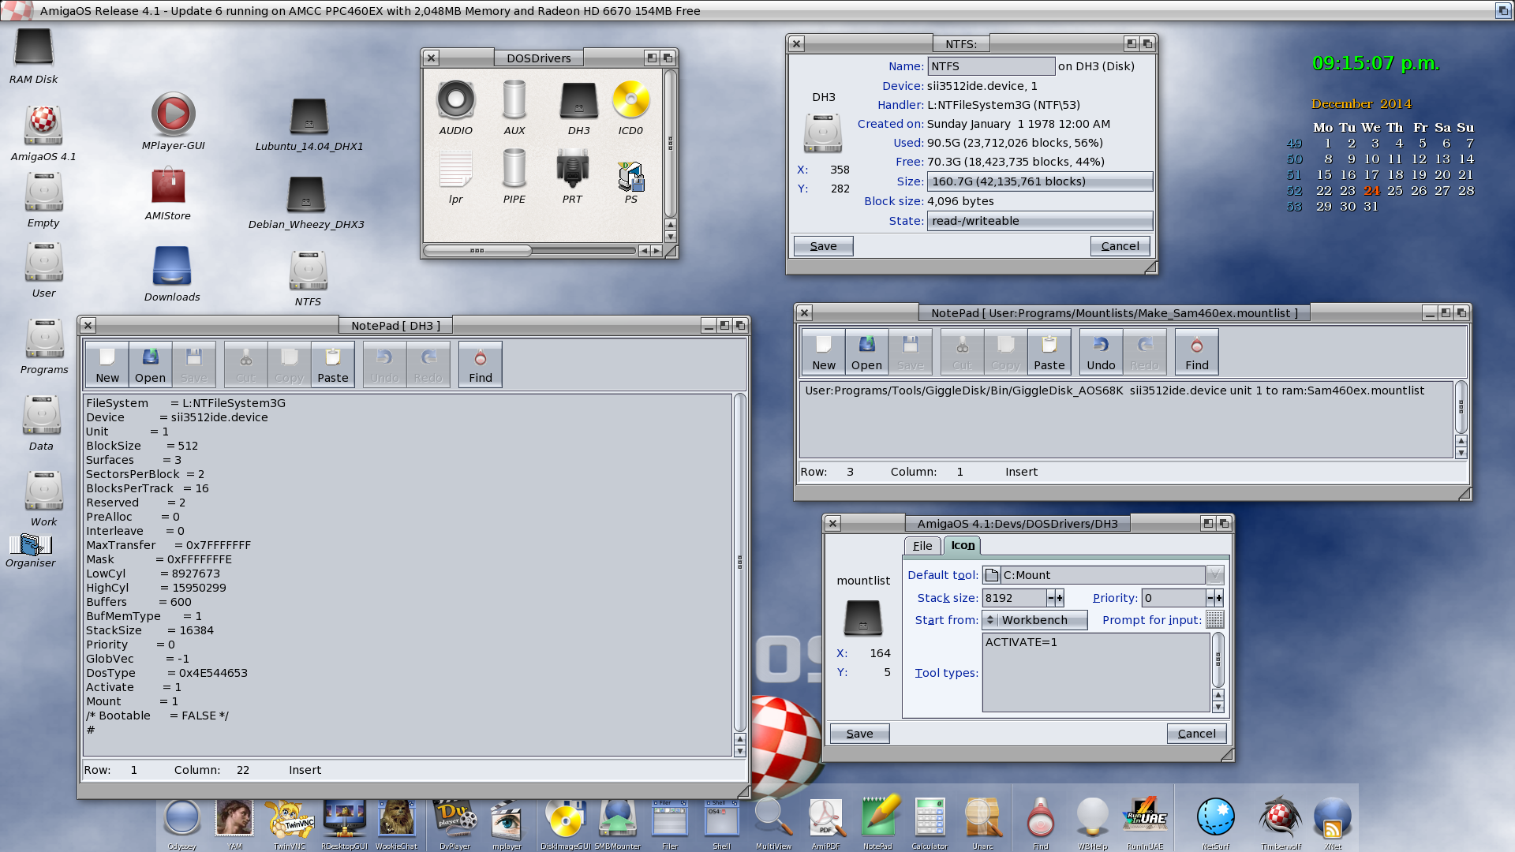This screenshot has width=1515, height=852.
Task: Click Save in the NTFS info window
Action: [823, 246]
